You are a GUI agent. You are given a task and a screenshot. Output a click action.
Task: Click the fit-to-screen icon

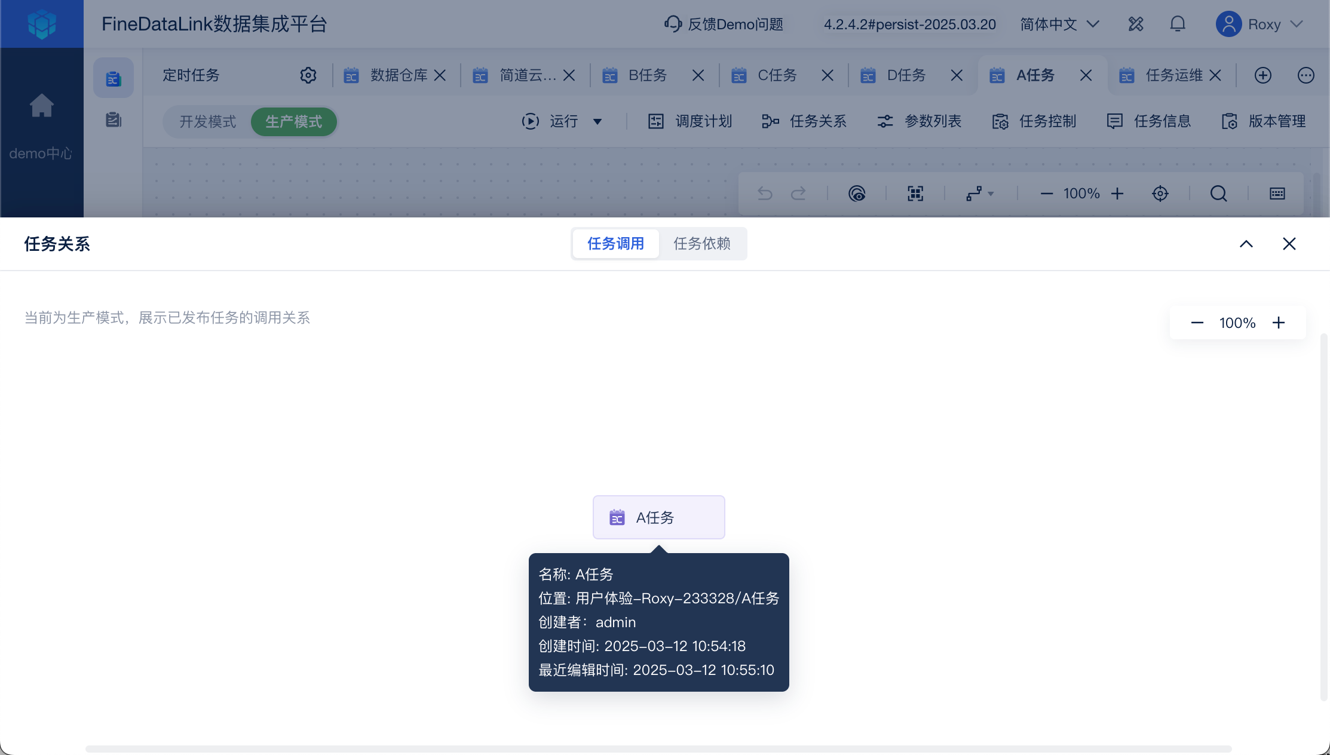click(x=915, y=194)
